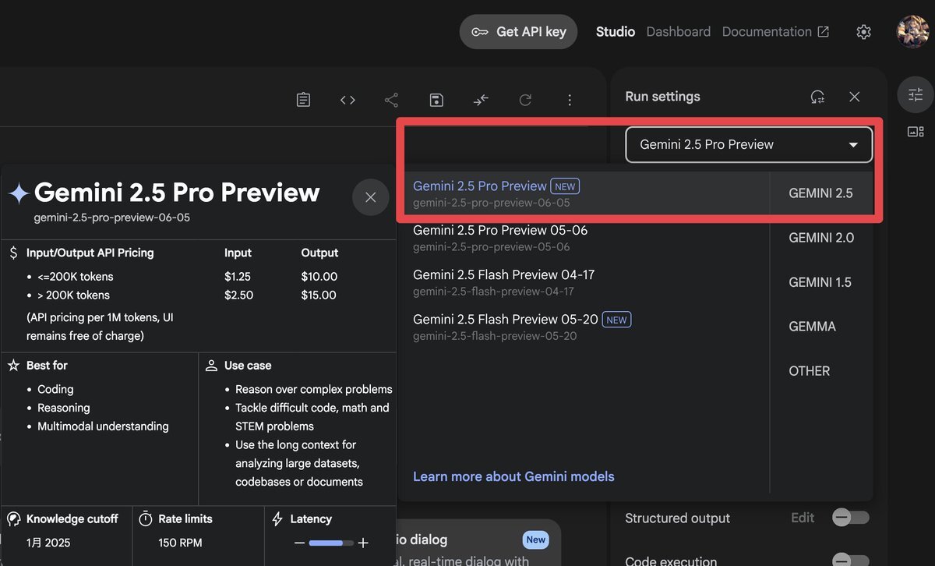The width and height of the screenshot is (935, 566).
Task: Open the Gemini 2.5 Pro Preview model dropdown
Action: click(x=749, y=144)
